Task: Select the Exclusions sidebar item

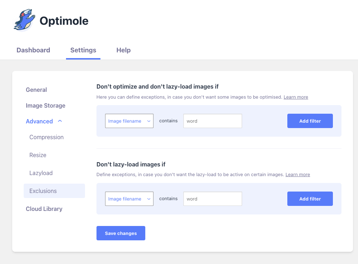Action: point(43,191)
